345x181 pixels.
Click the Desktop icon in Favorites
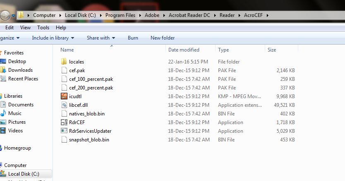[3, 61]
